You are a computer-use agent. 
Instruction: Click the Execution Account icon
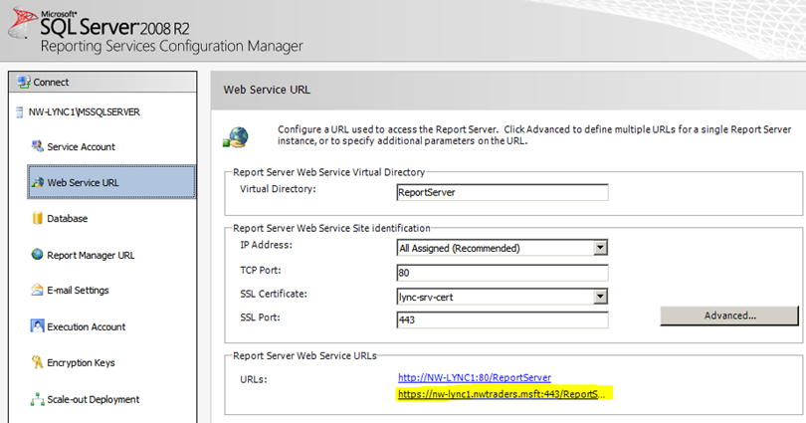tap(37, 325)
